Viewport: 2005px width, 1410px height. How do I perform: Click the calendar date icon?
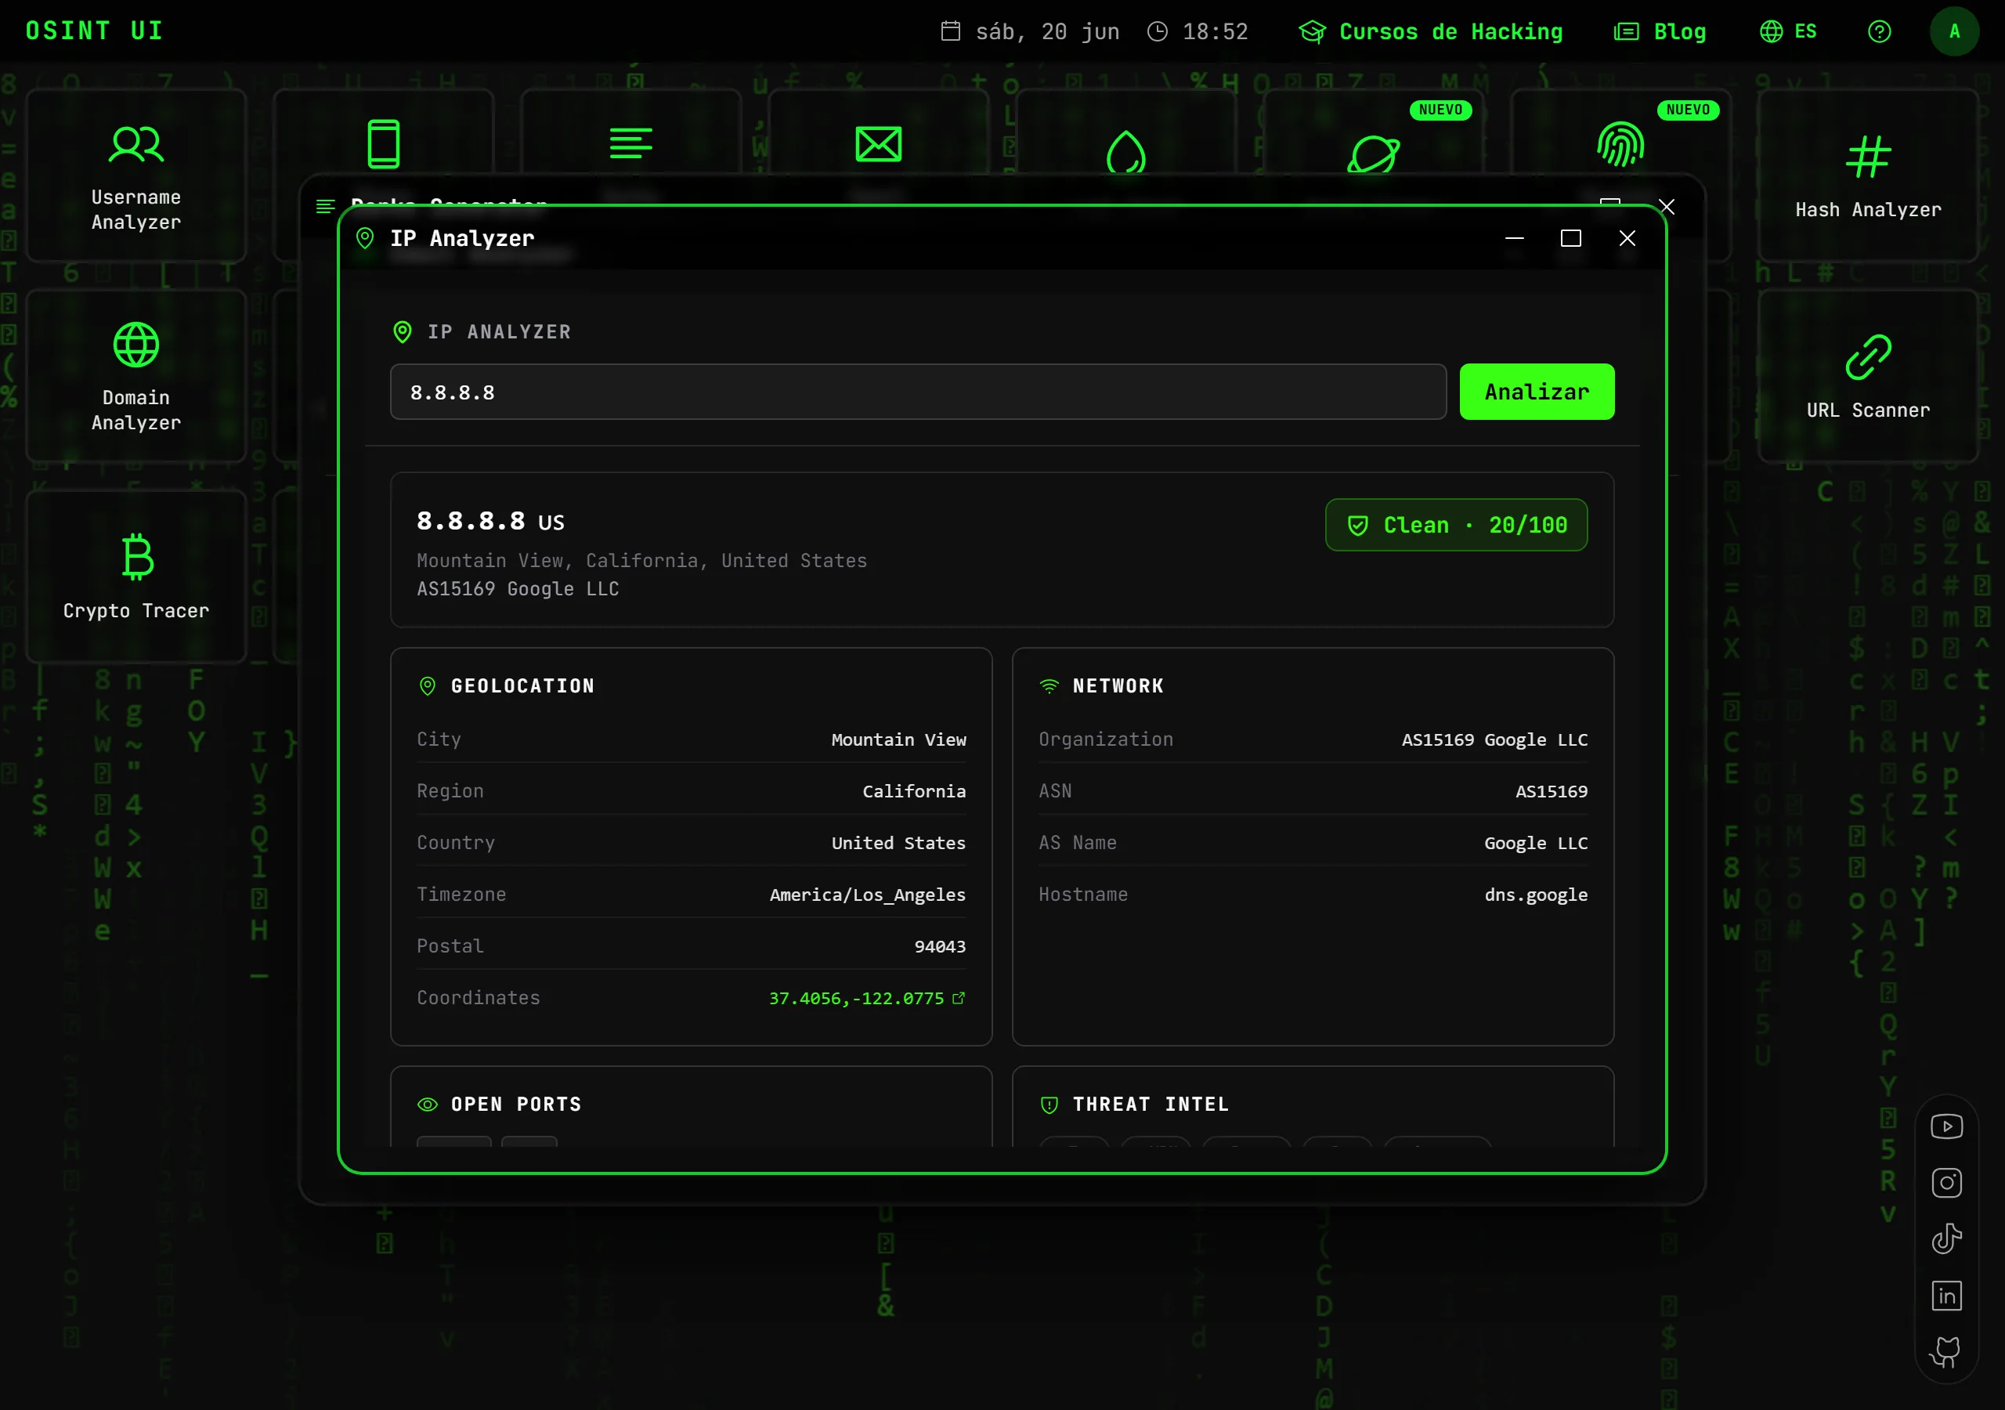tap(951, 31)
